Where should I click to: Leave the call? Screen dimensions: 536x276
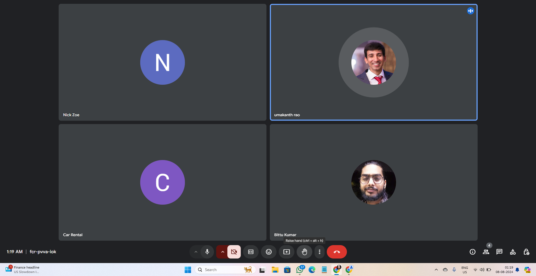click(337, 252)
